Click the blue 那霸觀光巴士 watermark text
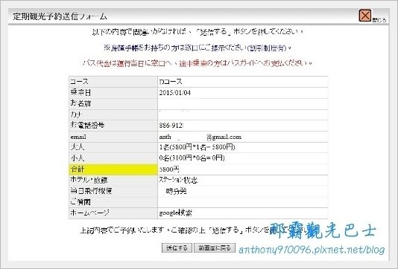 click(323, 230)
